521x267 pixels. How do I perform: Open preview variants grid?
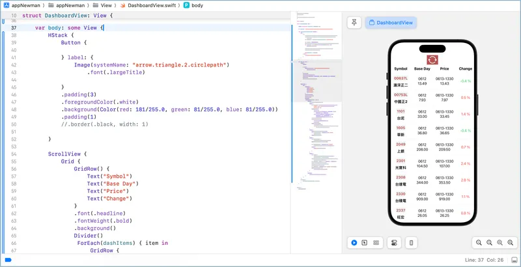376,243
